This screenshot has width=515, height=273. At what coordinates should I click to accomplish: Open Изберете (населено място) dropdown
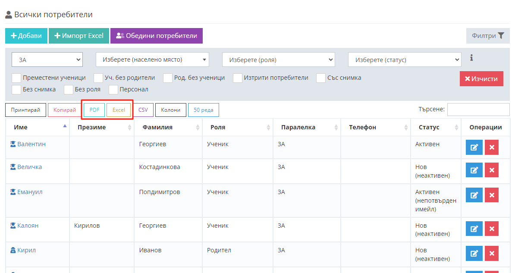click(152, 60)
